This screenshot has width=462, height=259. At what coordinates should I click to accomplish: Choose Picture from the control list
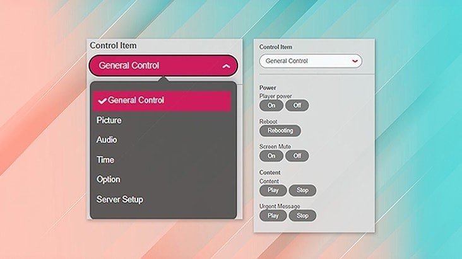[109, 120]
